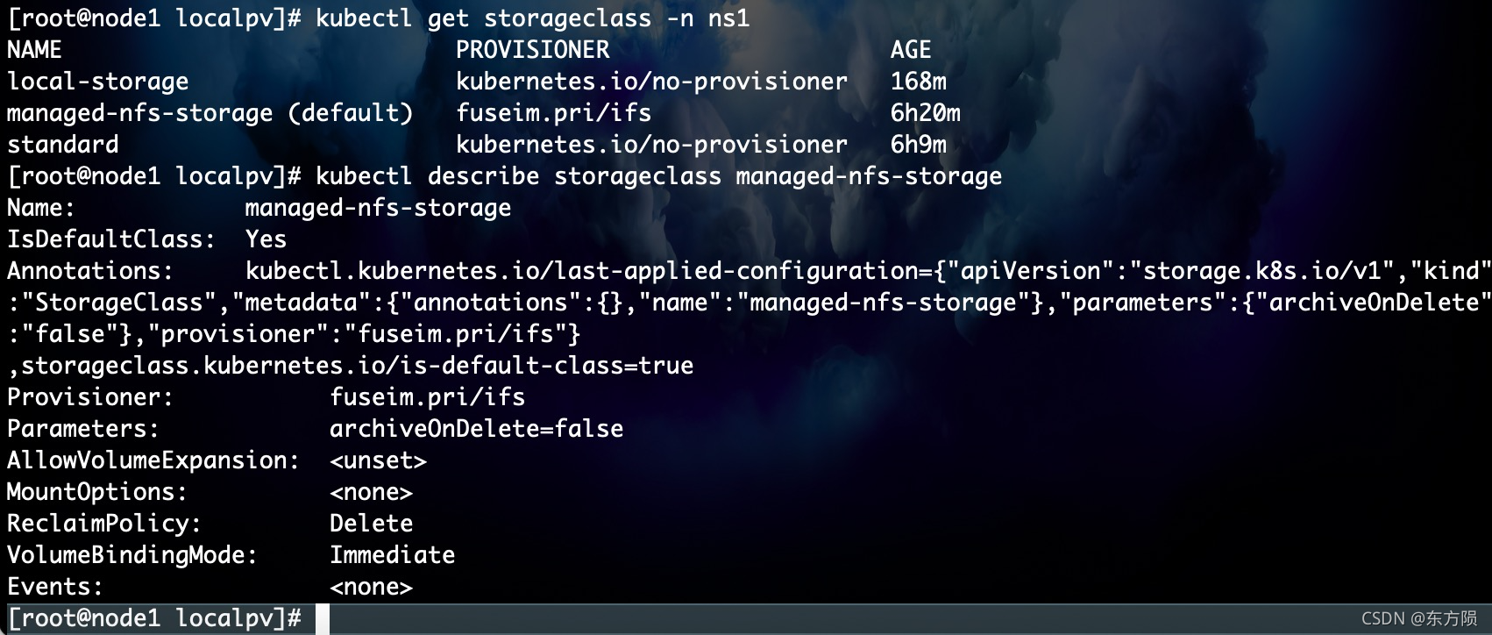Click the NAME column header

pos(34,50)
